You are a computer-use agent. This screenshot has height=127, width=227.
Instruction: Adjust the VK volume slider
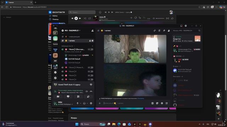pyautogui.click(x=160, y=18)
